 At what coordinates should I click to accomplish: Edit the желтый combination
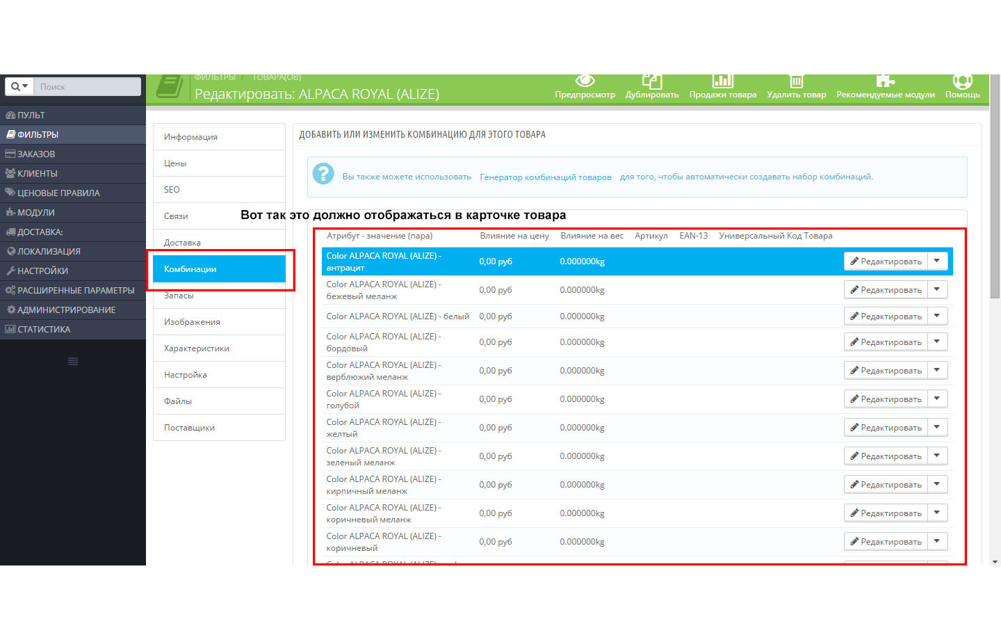tap(886, 428)
